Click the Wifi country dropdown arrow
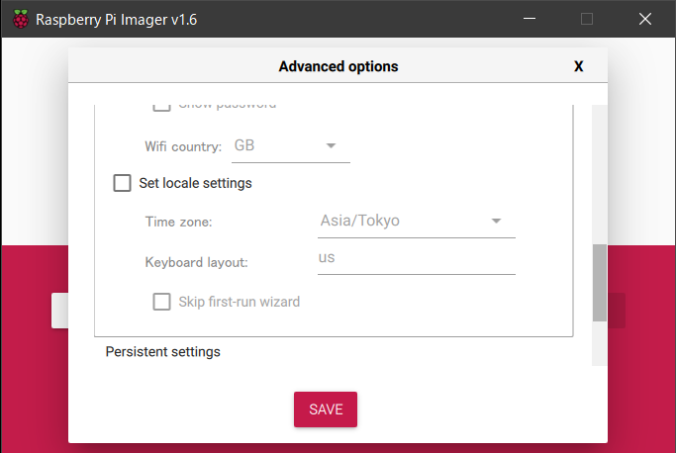676x453 pixels. 331,145
